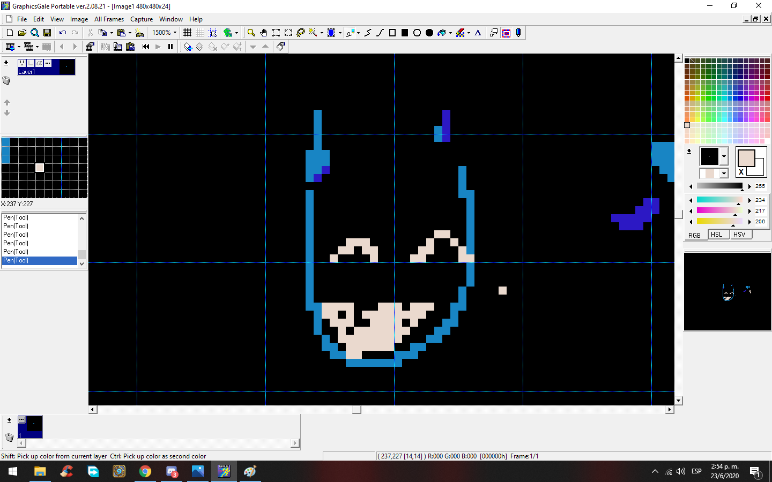
Task: Select the filled Ellipse tool
Action: 429,33
